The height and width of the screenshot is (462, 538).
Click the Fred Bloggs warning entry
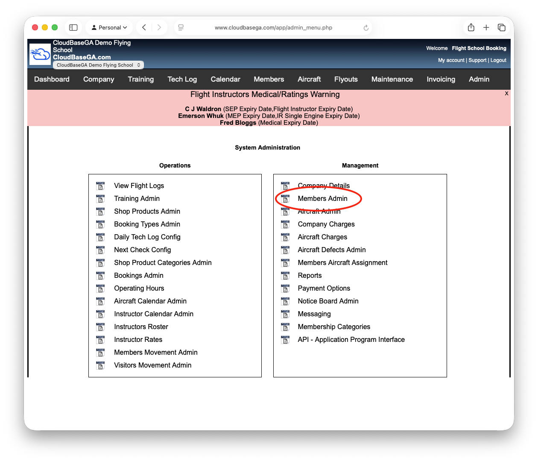(x=269, y=123)
